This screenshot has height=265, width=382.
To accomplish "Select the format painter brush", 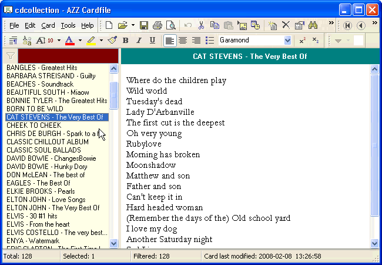I will pos(112,40).
